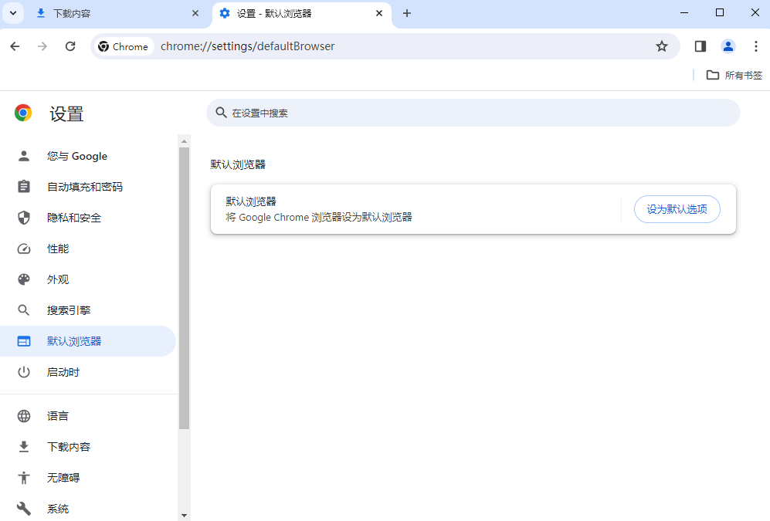Open the Chrome three-dot menu
The width and height of the screenshot is (770, 521).
point(756,46)
